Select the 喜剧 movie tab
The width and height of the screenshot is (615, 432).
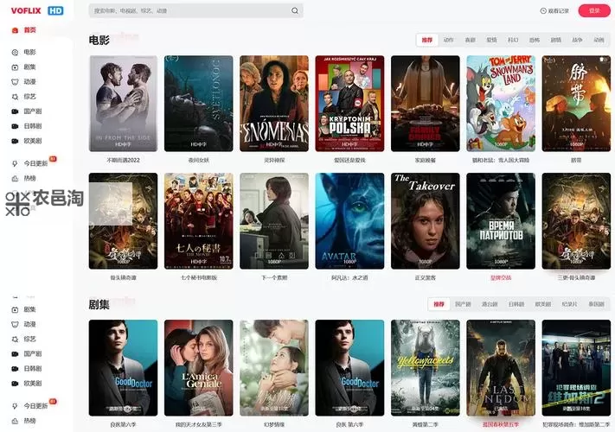(470, 40)
